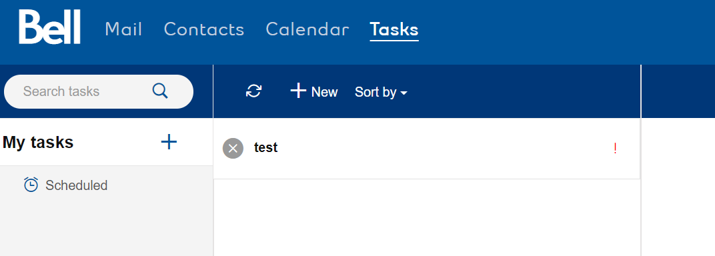Click the red exclamation priority mark
This screenshot has height=256, width=715.
click(x=615, y=149)
